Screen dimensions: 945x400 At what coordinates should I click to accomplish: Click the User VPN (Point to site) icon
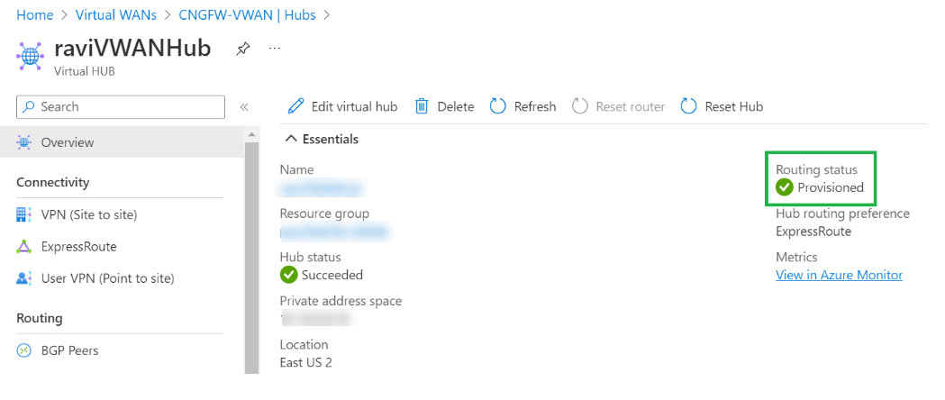pos(24,278)
